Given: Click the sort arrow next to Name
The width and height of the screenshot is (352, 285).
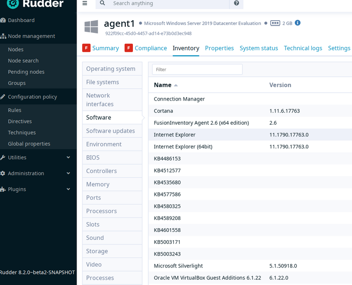Looking at the screenshot, I should click(176, 85).
